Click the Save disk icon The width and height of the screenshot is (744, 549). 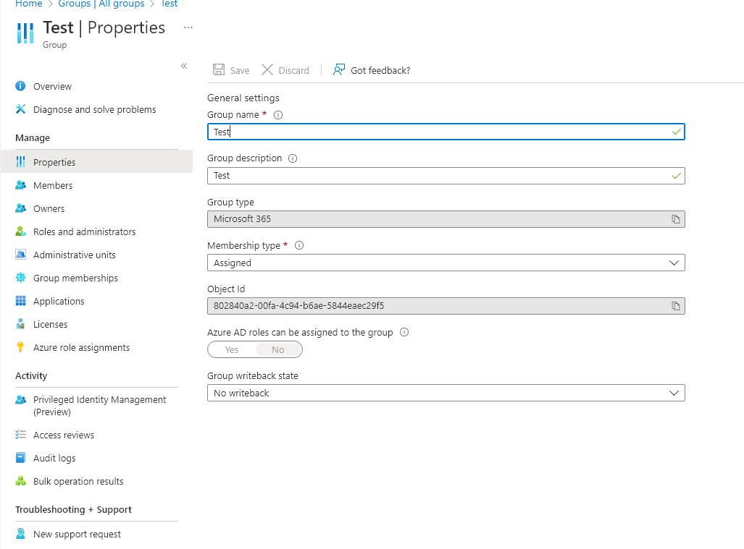[219, 70]
